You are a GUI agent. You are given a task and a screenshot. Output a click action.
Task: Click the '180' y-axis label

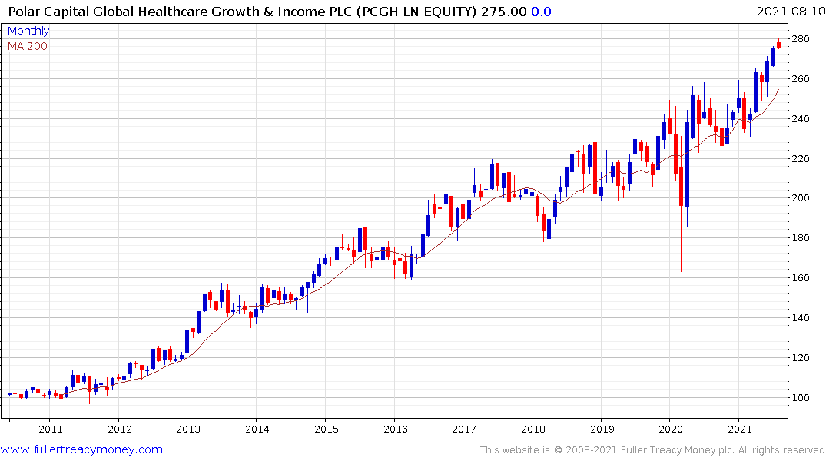click(x=800, y=238)
